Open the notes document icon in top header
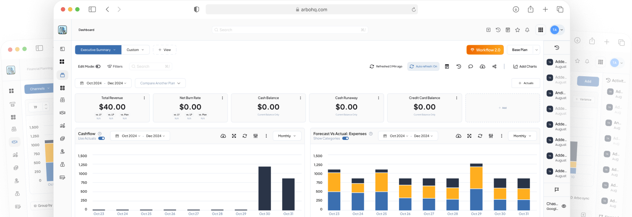Image resolution: width=632 pixels, height=217 pixels. pyautogui.click(x=508, y=30)
